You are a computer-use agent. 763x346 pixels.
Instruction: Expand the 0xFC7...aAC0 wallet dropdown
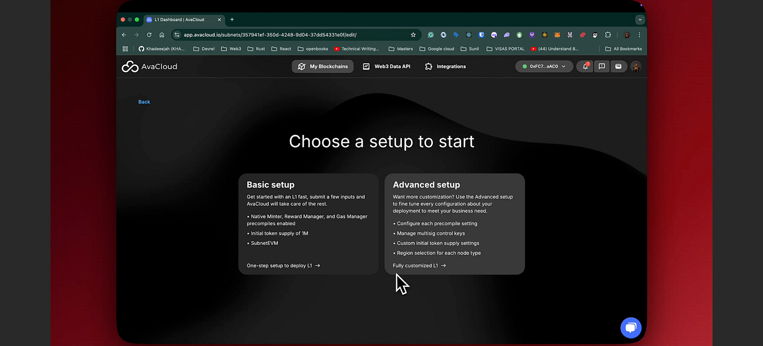(x=544, y=66)
